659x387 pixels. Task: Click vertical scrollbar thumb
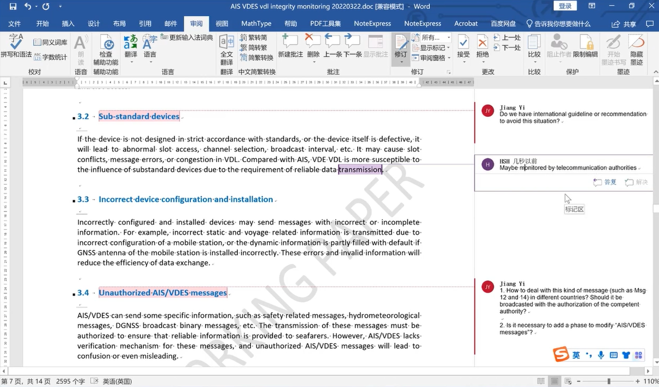[656, 210]
